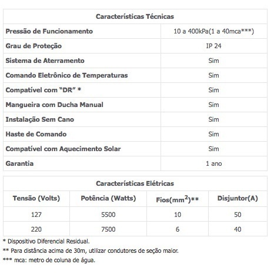This screenshot has height=274, width=274.
Task: Click the Garantia 1 ano value
Action: [x=214, y=163]
